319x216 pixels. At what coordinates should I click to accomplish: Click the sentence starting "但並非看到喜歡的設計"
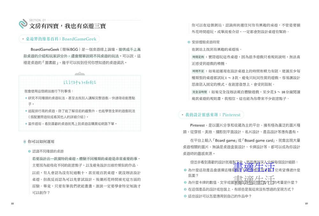pyautogui.click(x=244, y=162)
